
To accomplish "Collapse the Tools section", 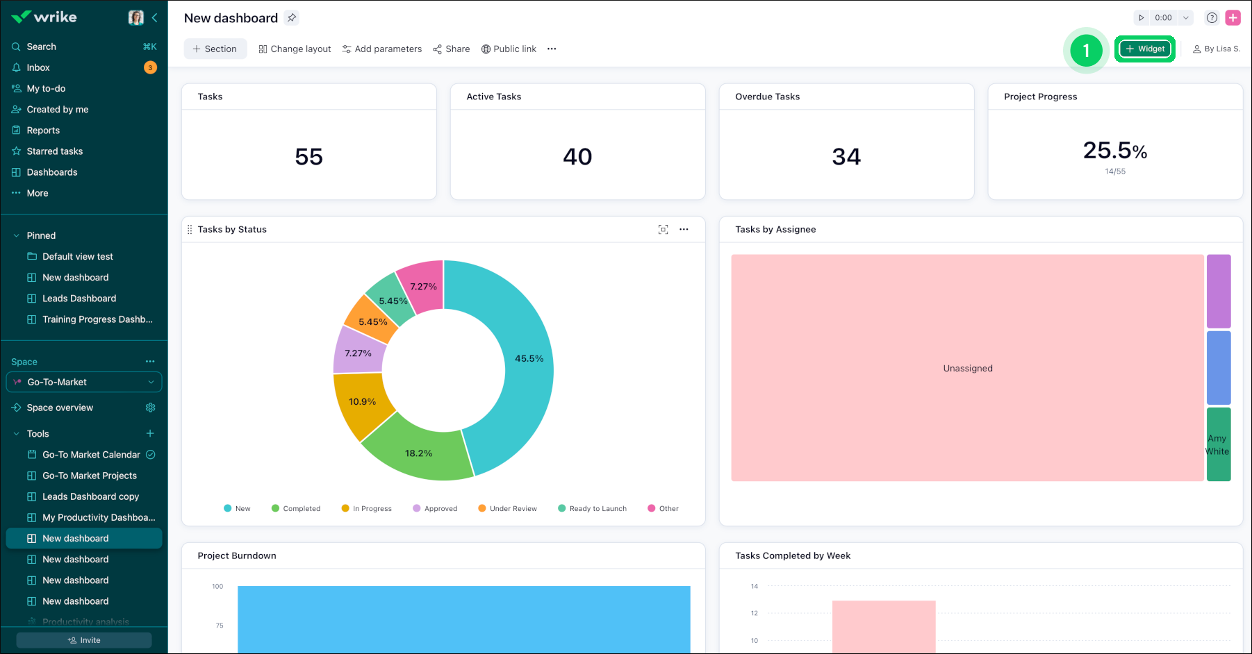I will (x=15, y=433).
